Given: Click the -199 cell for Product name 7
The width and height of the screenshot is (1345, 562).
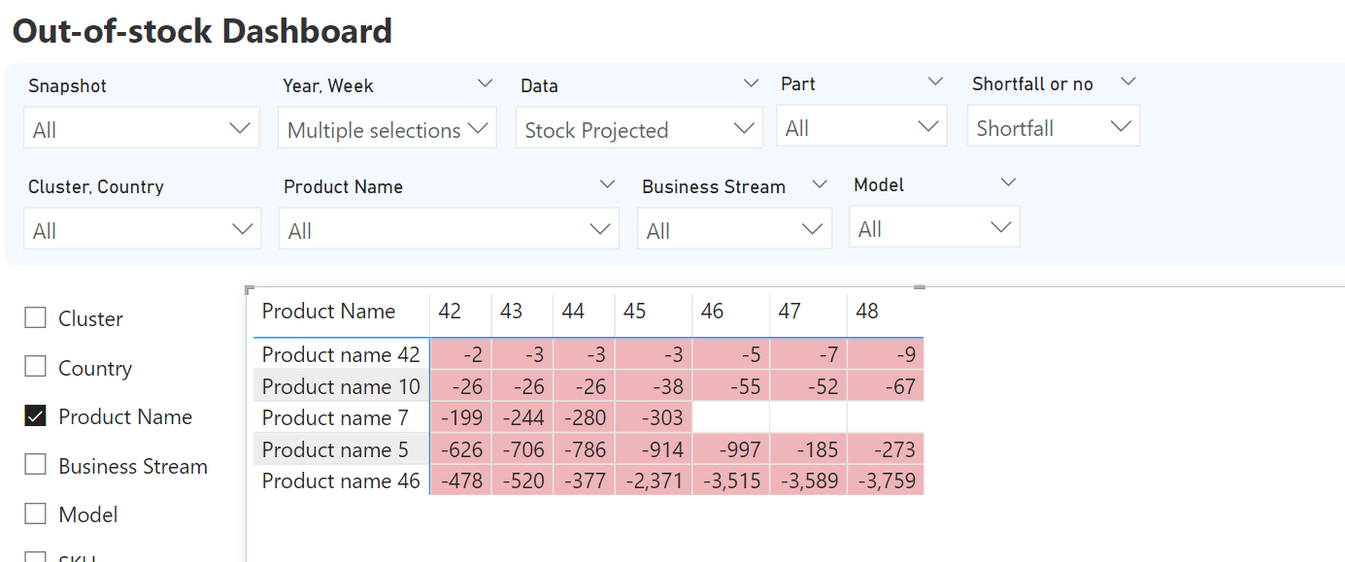Looking at the screenshot, I should coord(460,417).
